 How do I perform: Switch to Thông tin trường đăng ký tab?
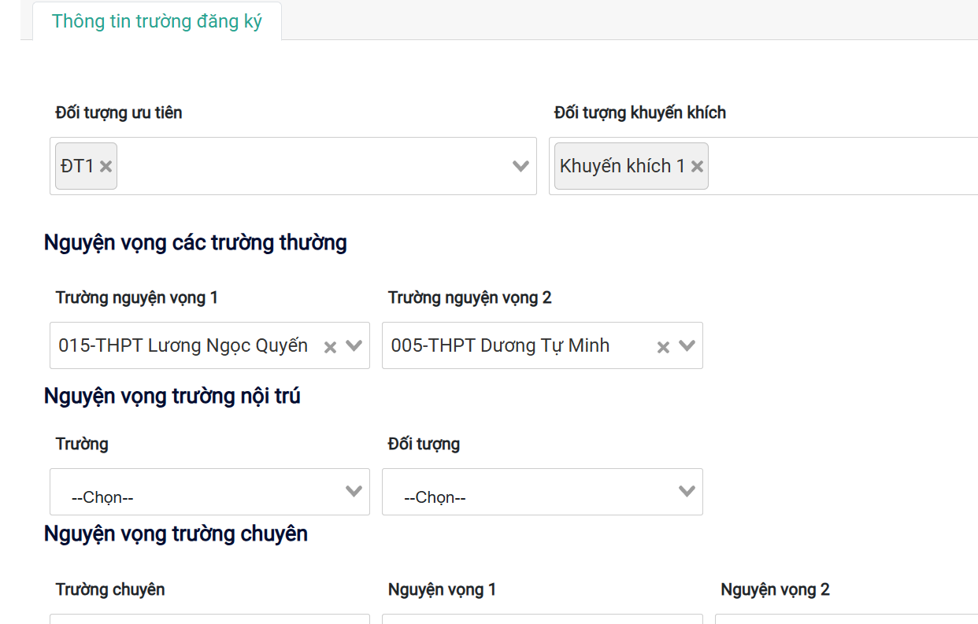[x=157, y=21]
